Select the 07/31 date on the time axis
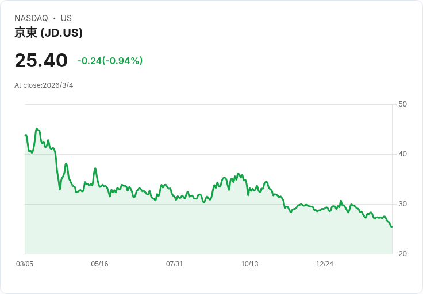This screenshot has height=294, width=423. pos(175,264)
